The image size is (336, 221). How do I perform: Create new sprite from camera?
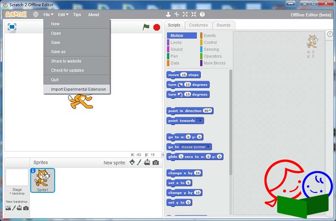156,163
